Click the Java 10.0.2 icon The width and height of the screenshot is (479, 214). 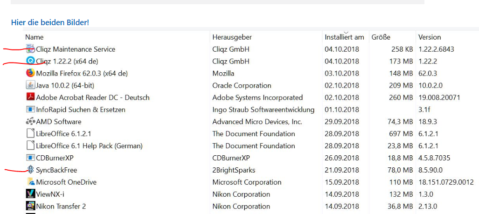pos(30,85)
